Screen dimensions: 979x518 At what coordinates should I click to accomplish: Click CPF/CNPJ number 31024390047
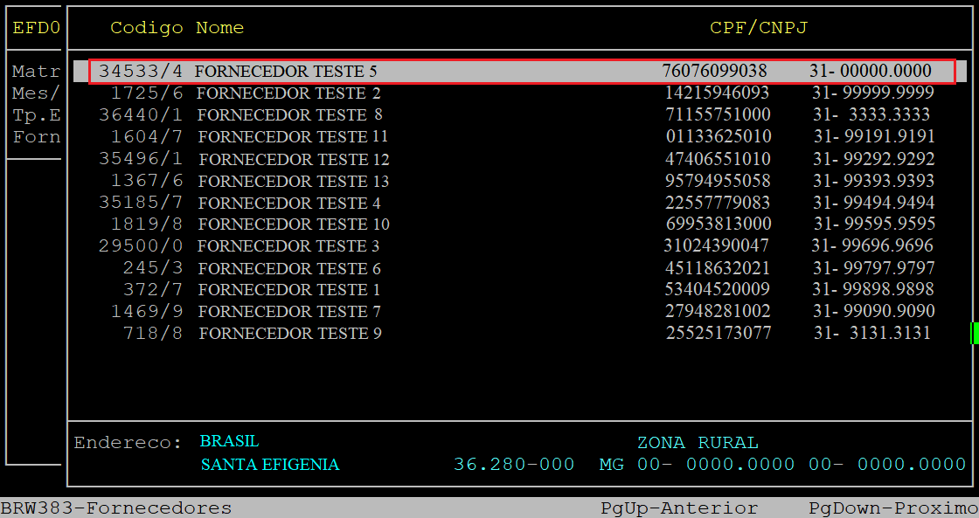(x=716, y=245)
